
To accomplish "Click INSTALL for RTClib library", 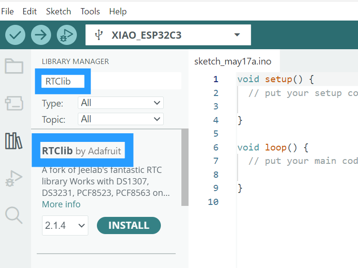I will (x=129, y=225).
